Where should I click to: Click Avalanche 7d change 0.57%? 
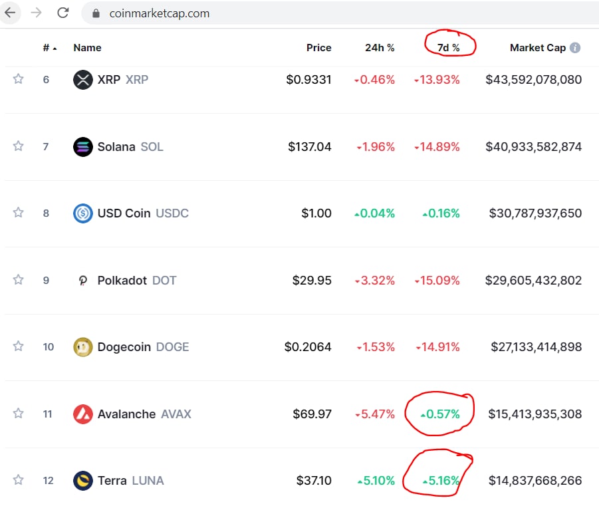(440, 414)
